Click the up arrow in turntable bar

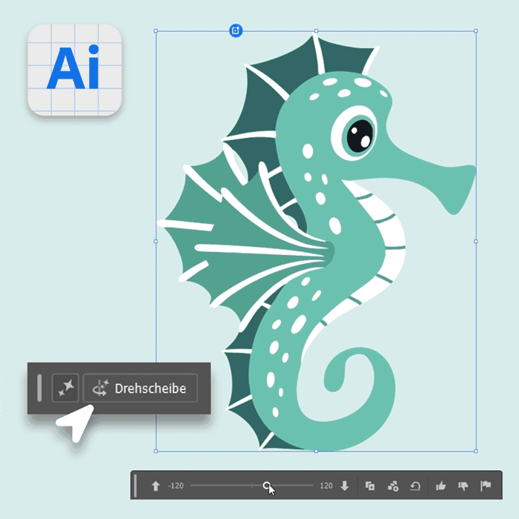click(x=156, y=486)
